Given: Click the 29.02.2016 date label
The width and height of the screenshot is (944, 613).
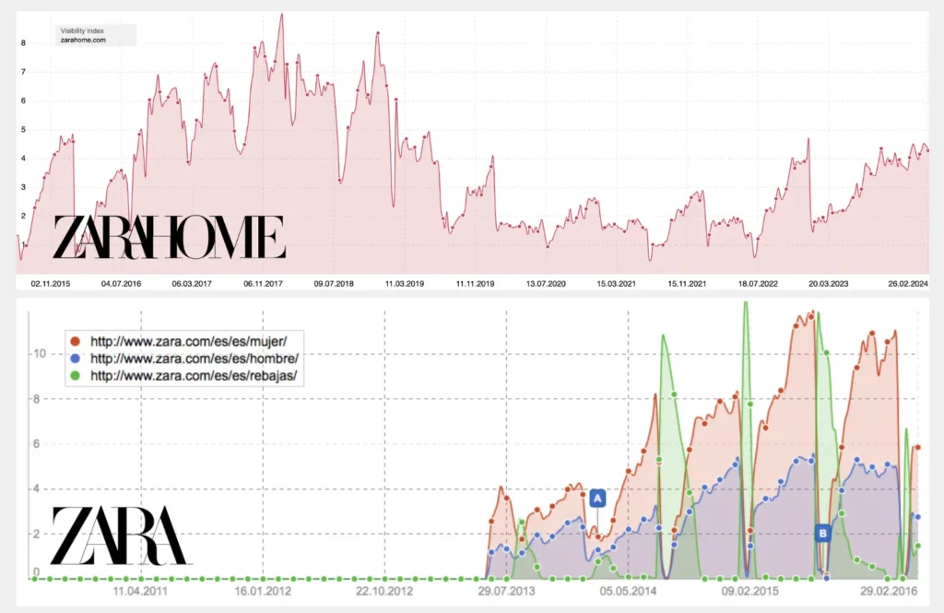Looking at the screenshot, I should [x=890, y=591].
